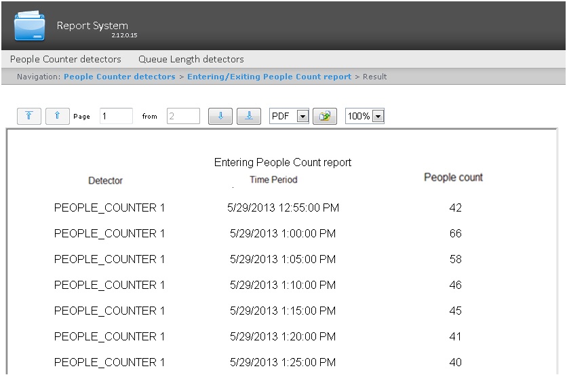This screenshot has height=375, width=567.
Task: Select time cell 5/29/2013 1:20:00 PM
Action: (x=283, y=336)
